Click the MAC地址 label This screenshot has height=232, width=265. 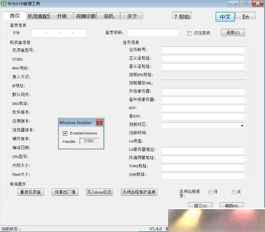(x=21, y=68)
